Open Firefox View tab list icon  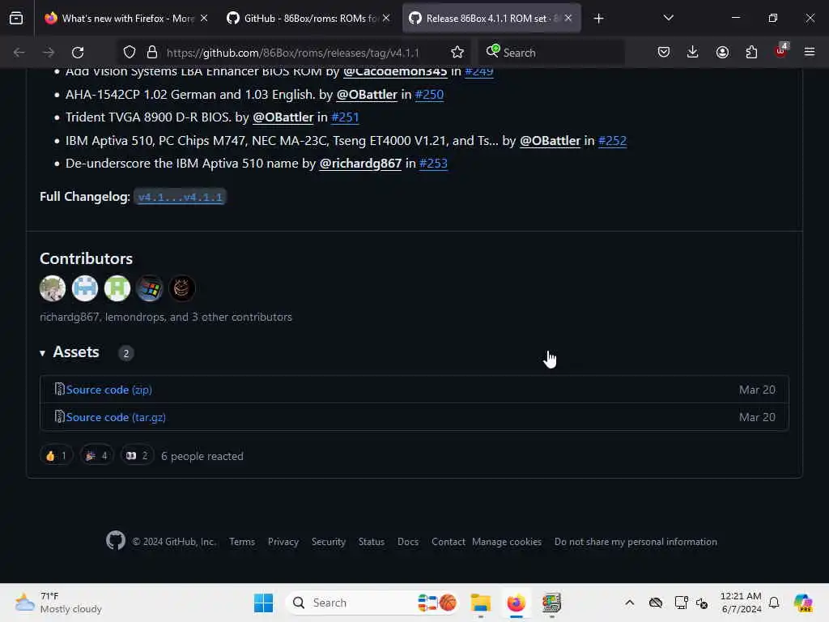[16, 19]
